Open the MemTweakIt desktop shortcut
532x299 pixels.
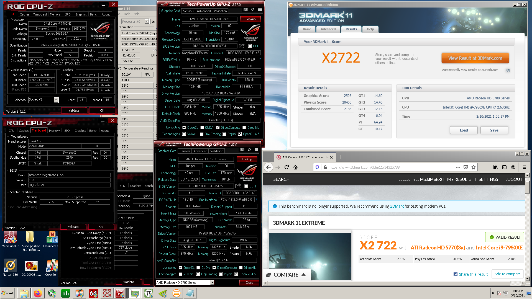10,239
